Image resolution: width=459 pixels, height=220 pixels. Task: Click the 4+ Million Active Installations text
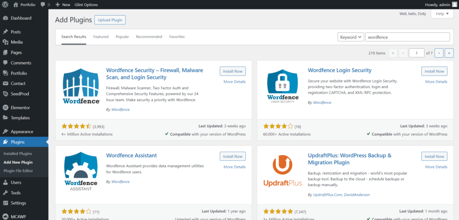point(87,134)
